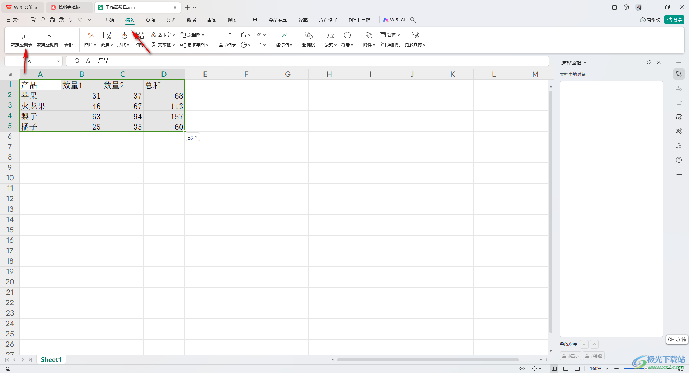Image resolution: width=689 pixels, height=373 pixels.
Task: Open the 文本框 text box dropdown
Action: (x=163, y=45)
